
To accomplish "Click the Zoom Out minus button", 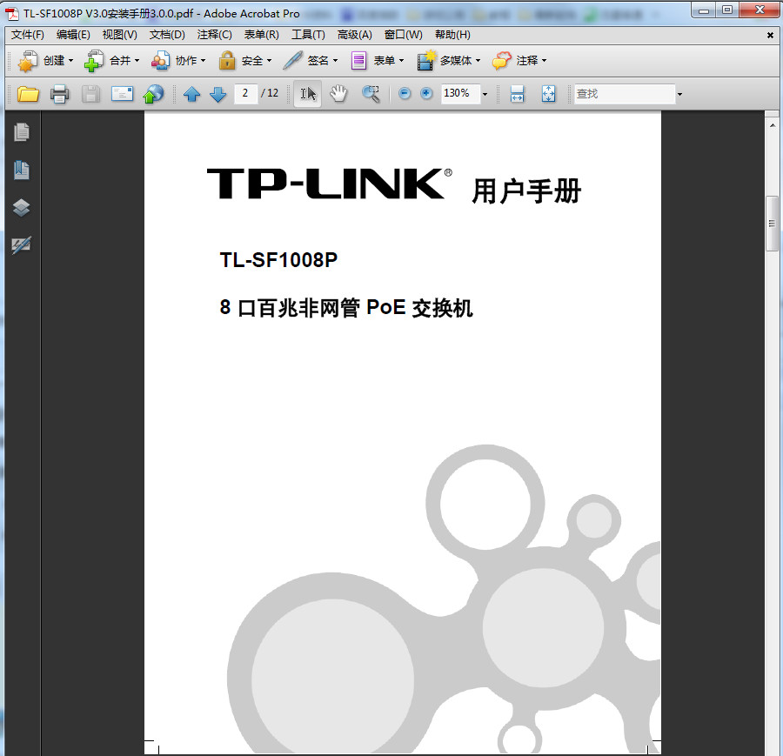I will coord(405,93).
